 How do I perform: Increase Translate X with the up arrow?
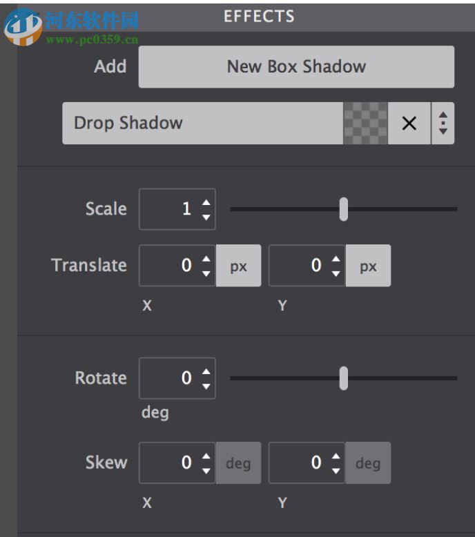coord(206,260)
